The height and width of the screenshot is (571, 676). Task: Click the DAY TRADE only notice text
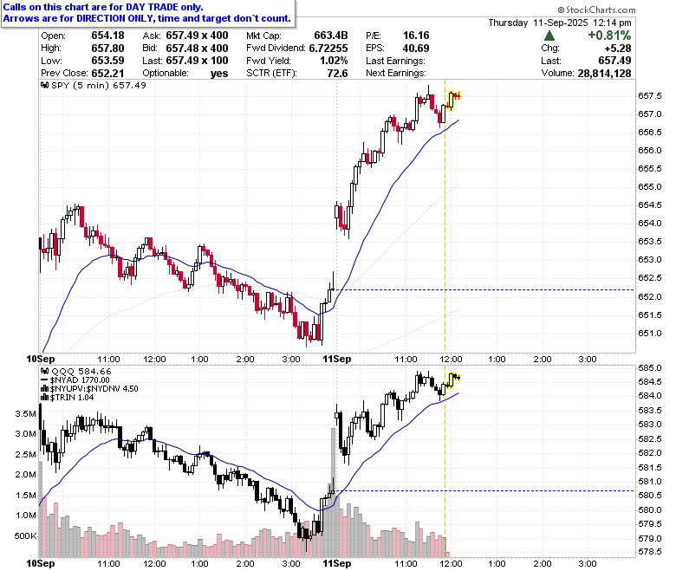[103, 7]
